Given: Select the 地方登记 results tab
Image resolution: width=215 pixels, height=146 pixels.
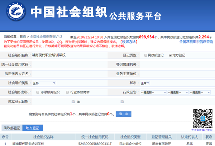Looking at the screenshot, I should pyautogui.click(x=33, y=127).
